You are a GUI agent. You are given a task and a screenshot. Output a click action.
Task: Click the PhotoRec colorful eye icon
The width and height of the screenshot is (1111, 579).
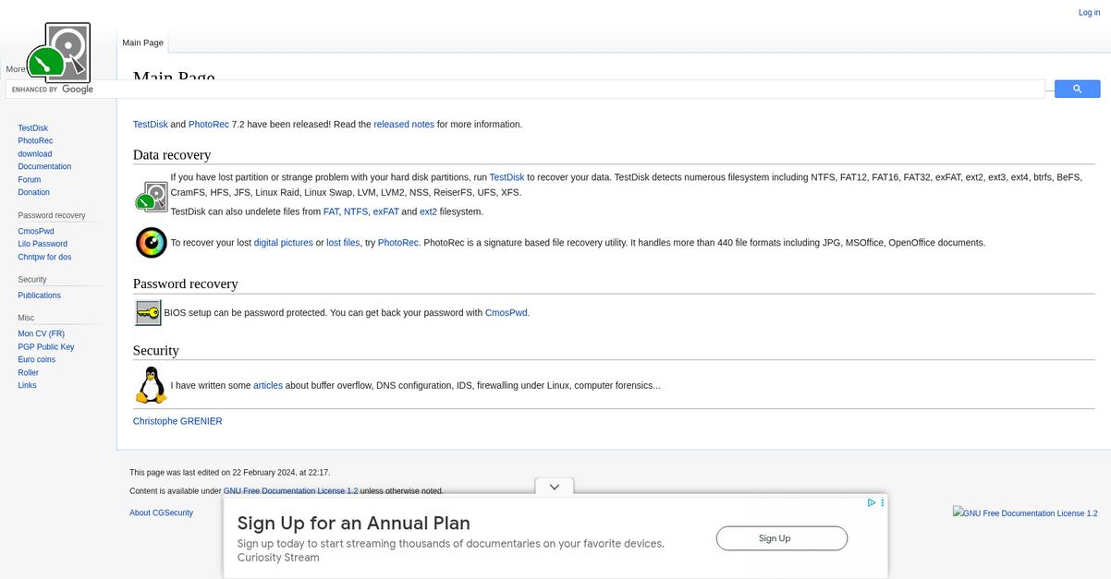pos(152,243)
